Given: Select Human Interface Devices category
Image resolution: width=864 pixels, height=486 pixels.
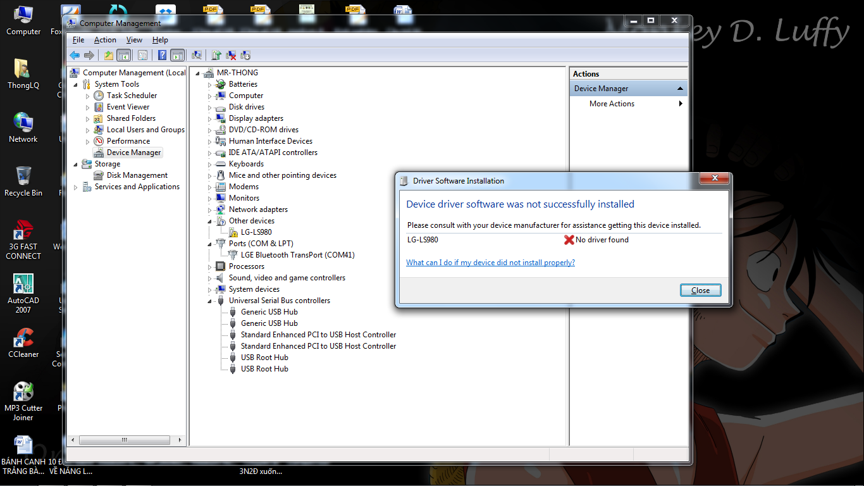Looking at the screenshot, I should pyautogui.click(x=271, y=141).
